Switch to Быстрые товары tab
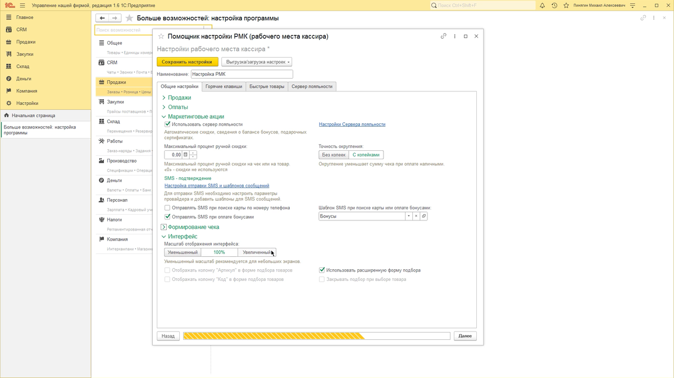 (x=267, y=86)
